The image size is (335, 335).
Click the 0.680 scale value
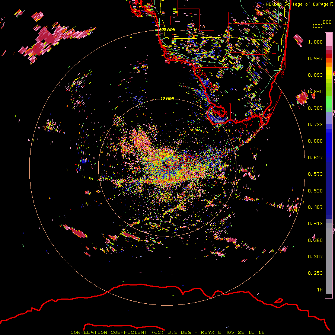315,141
